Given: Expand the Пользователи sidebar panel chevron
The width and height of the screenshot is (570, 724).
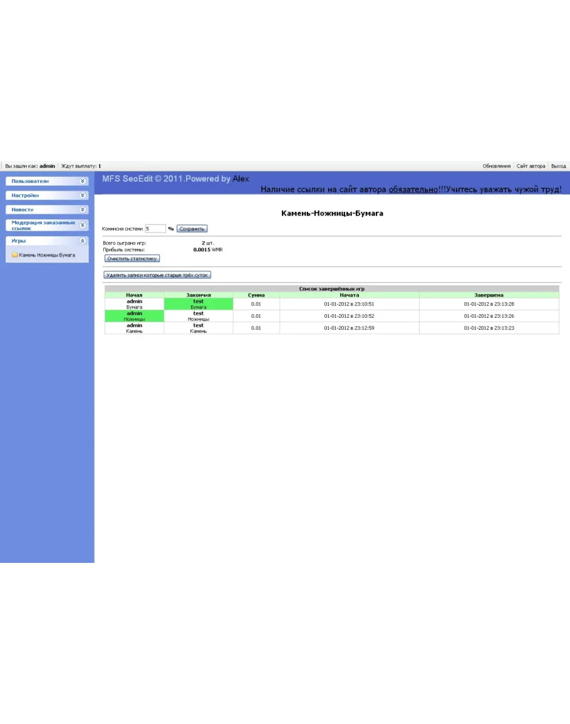Looking at the screenshot, I should [x=83, y=181].
